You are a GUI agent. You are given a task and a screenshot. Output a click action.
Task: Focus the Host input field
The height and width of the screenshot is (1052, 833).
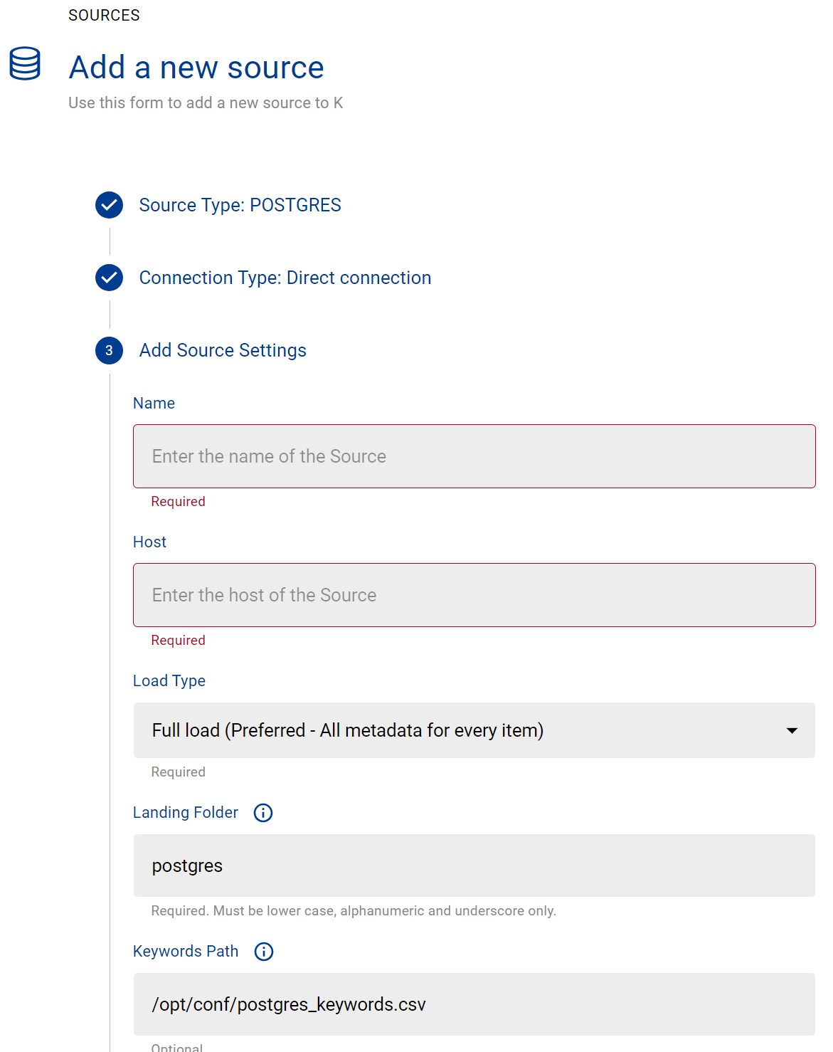pos(474,595)
